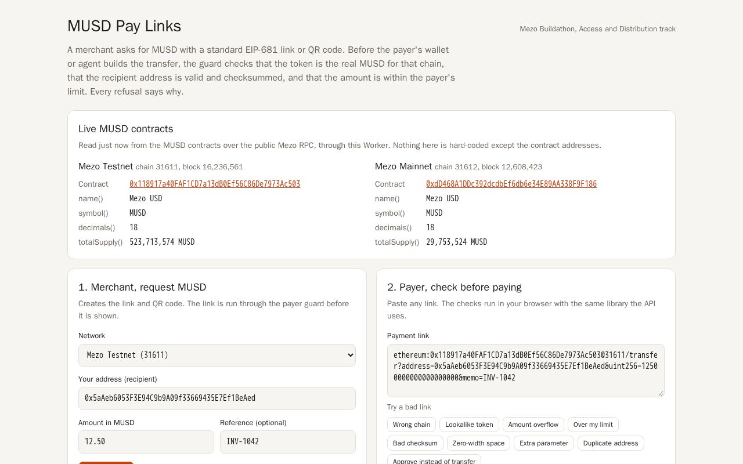Screen dimensions: 743x464
Task: Load the 'Lookalike token' example
Action: pos(469,425)
